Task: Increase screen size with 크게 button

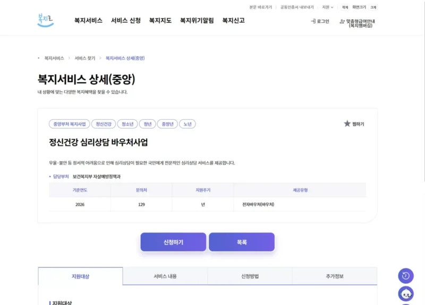Action: (x=373, y=7)
